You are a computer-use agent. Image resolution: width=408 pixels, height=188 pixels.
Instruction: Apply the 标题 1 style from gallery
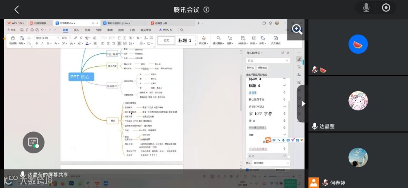(x=185, y=40)
